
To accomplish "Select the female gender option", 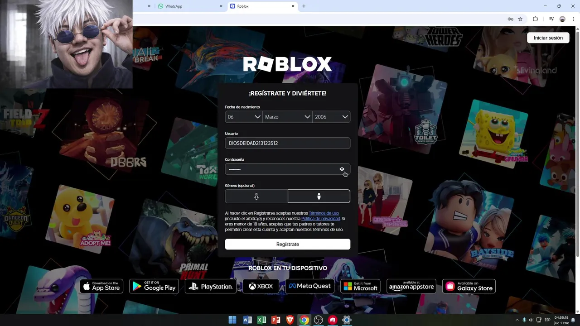I will pos(256,196).
